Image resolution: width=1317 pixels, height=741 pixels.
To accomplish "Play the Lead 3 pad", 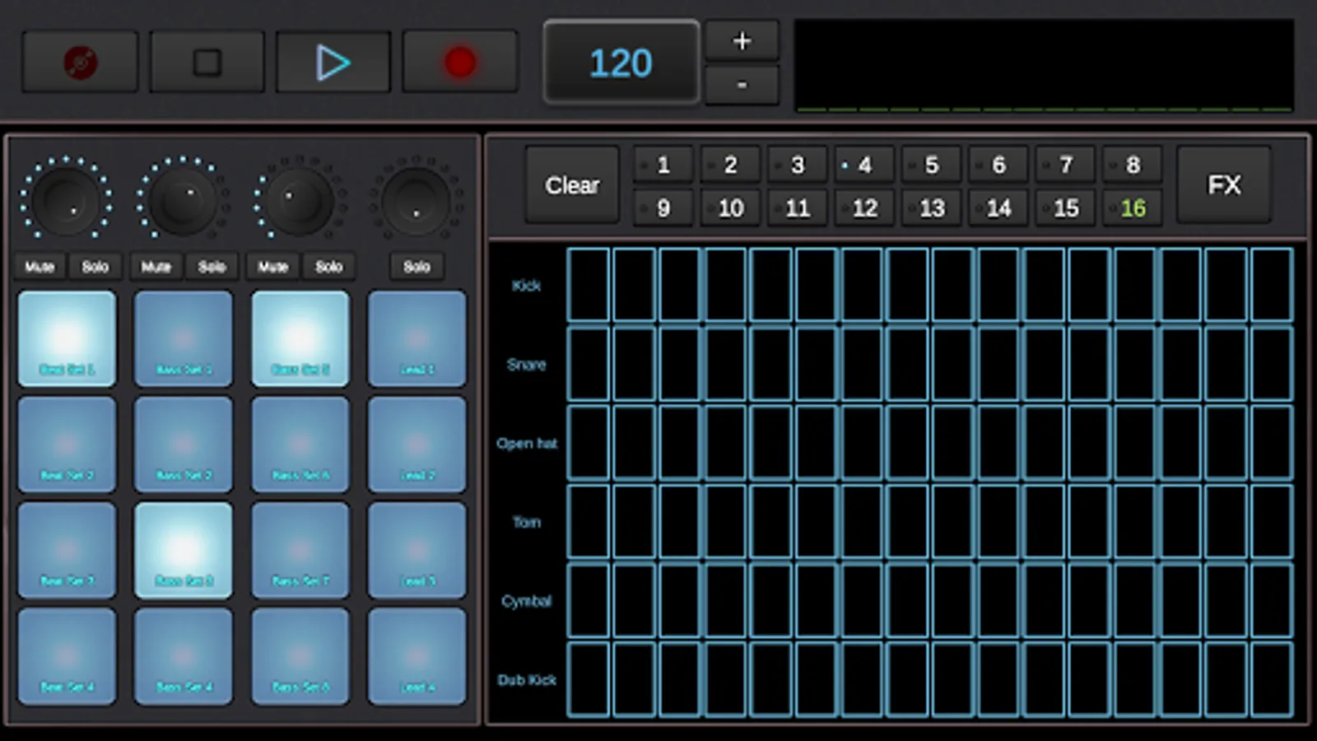I will pos(417,550).
